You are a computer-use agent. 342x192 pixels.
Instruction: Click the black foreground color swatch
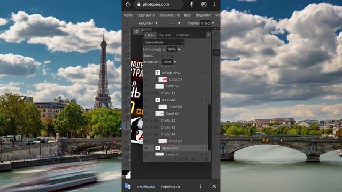pos(125,173)
